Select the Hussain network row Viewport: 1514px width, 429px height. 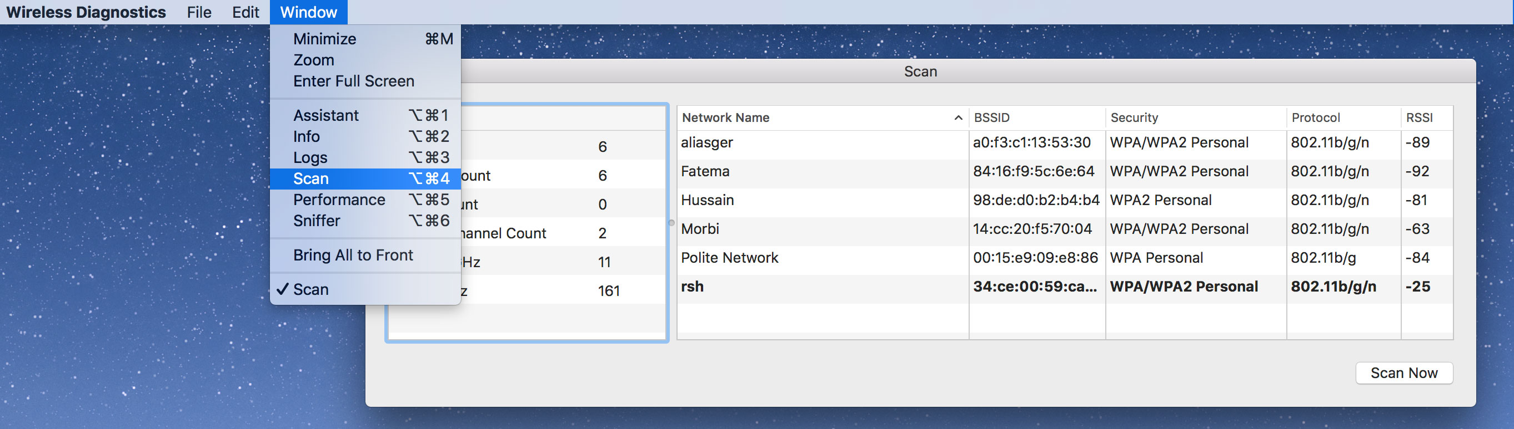pos(1065,200)
